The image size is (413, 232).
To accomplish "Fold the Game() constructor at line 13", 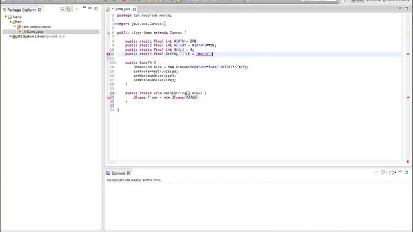I will 115,63.
